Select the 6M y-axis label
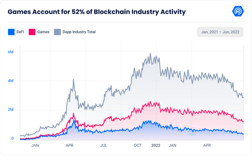Image resolution: width=252 pixels, height=156 pixels. (11, 52)
